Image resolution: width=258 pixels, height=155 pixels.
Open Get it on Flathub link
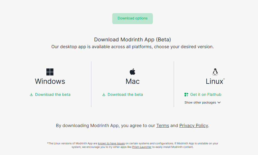(x=203, y=94)
